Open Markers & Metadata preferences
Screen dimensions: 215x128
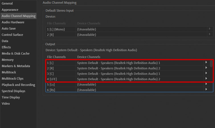coord(16,66)
